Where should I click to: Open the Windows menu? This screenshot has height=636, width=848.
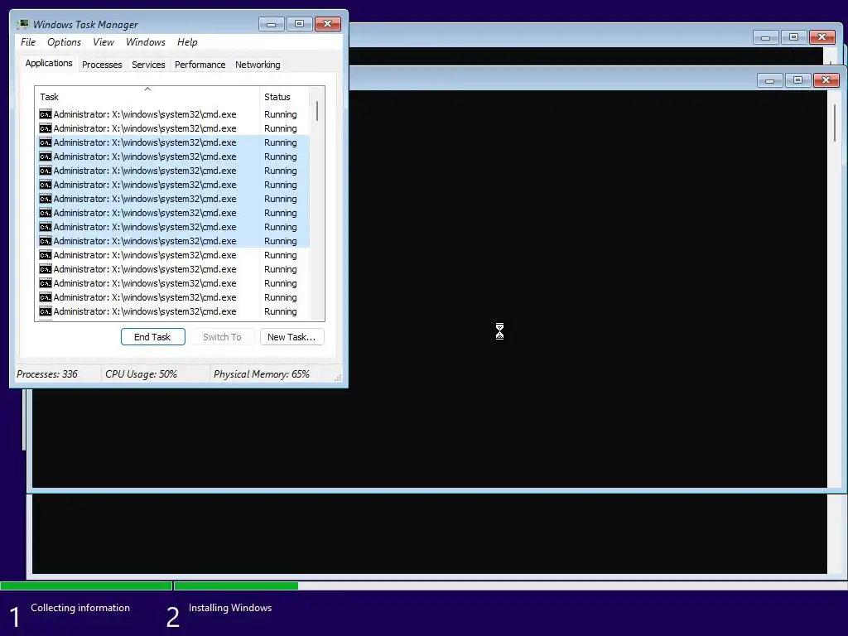(x=146, y=42)
